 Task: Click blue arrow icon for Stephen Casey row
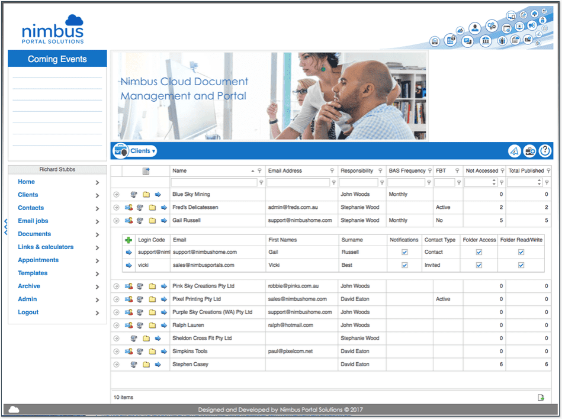click(158, 365)
